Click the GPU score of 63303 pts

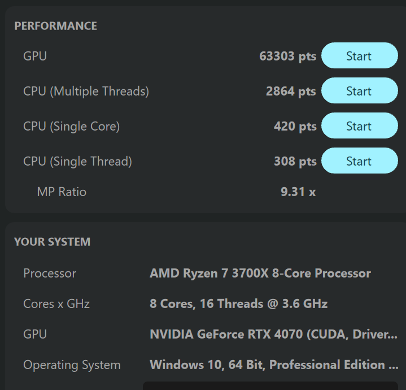click(x=287, y=57)
